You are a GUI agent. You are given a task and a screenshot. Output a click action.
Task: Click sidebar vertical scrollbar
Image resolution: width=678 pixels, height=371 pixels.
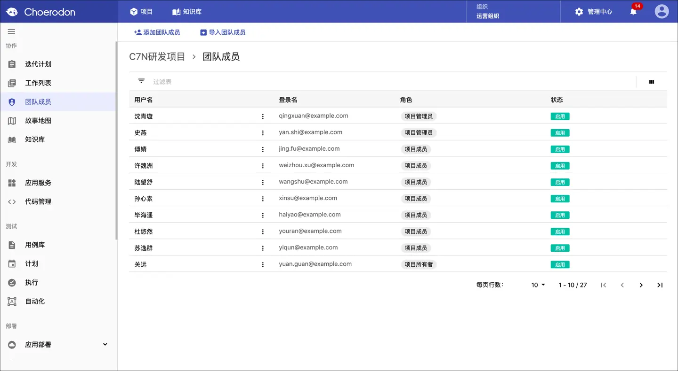tap(116, 141)
